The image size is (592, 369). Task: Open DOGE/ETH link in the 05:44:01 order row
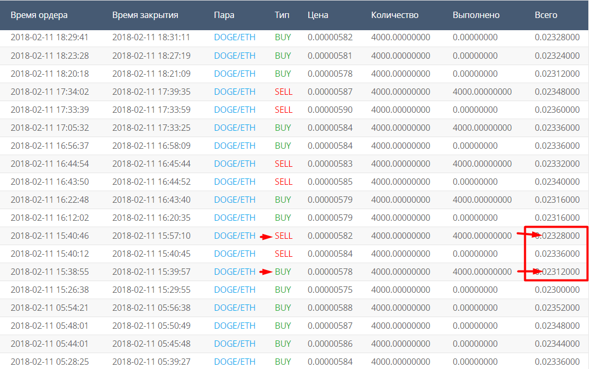point(235,344)
